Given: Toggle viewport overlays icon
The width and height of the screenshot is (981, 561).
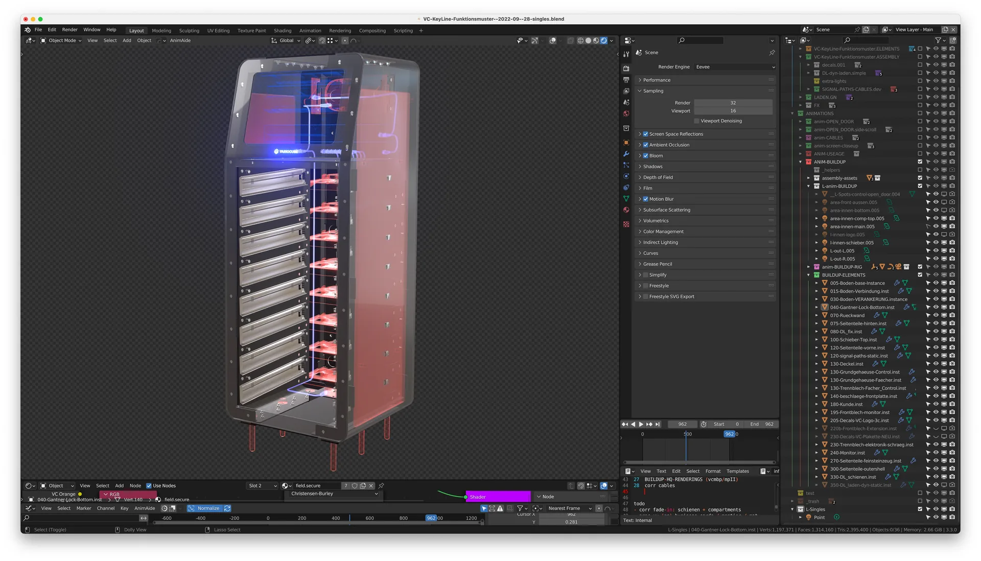Looking at the screenshot, I should point(552,40).
